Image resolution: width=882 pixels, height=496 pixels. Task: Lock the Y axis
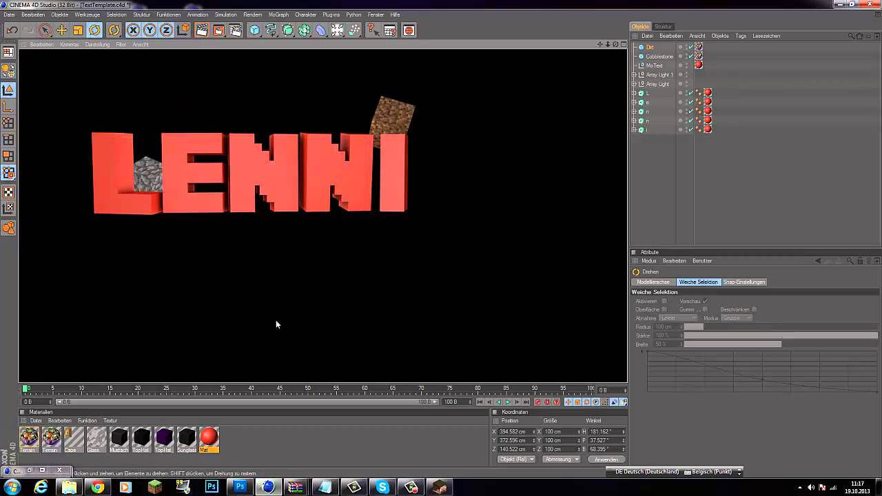[150, 30]
